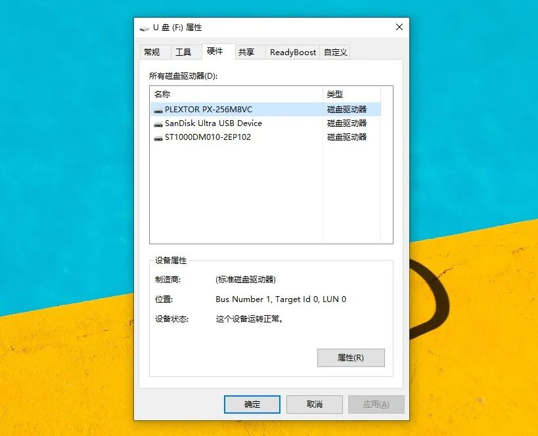538x436 pixels.
Task: Switch to the 常规 tab
Action: coord(152,52)
